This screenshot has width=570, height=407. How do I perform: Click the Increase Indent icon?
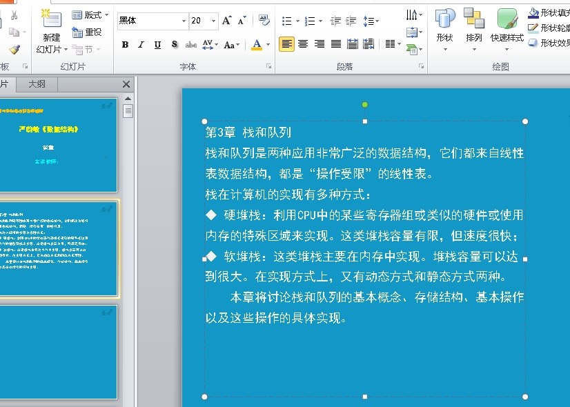pyautogui.click(x=351, y=21)
